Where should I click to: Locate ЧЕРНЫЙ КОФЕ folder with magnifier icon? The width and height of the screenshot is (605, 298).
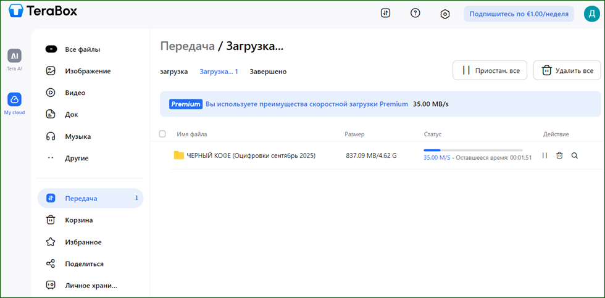coord(575,155)
